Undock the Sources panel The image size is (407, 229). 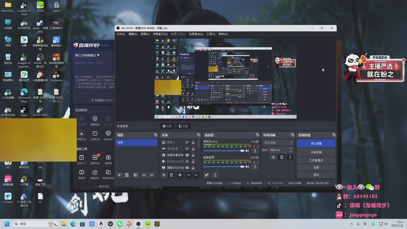[x=198, y=135]
